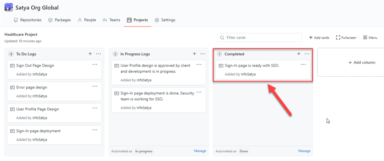
Task: Click Add cards button
Action: tap(319, 37)
